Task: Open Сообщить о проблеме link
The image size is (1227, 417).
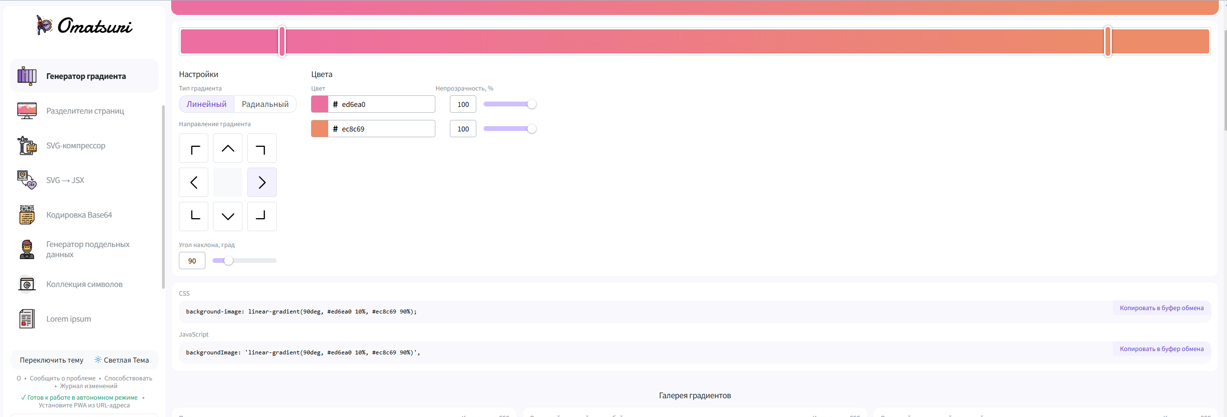Action: (63, 378)
